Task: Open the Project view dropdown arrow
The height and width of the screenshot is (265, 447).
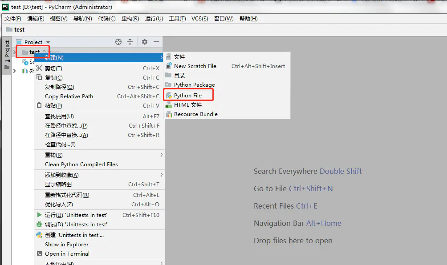Action: [x=48, y=42]
